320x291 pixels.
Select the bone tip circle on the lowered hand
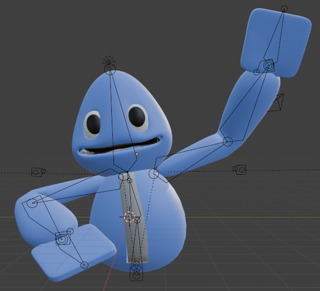tap(84, 265)
